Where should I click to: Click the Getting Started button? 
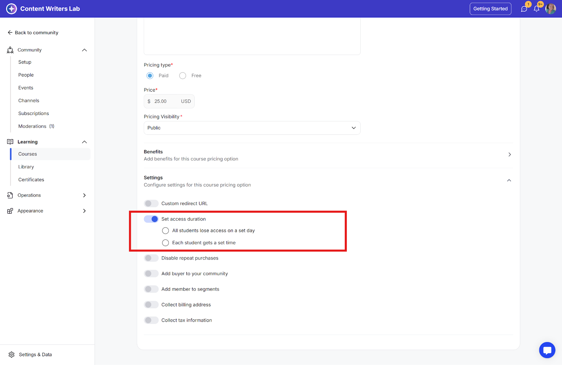click(490, 9)
